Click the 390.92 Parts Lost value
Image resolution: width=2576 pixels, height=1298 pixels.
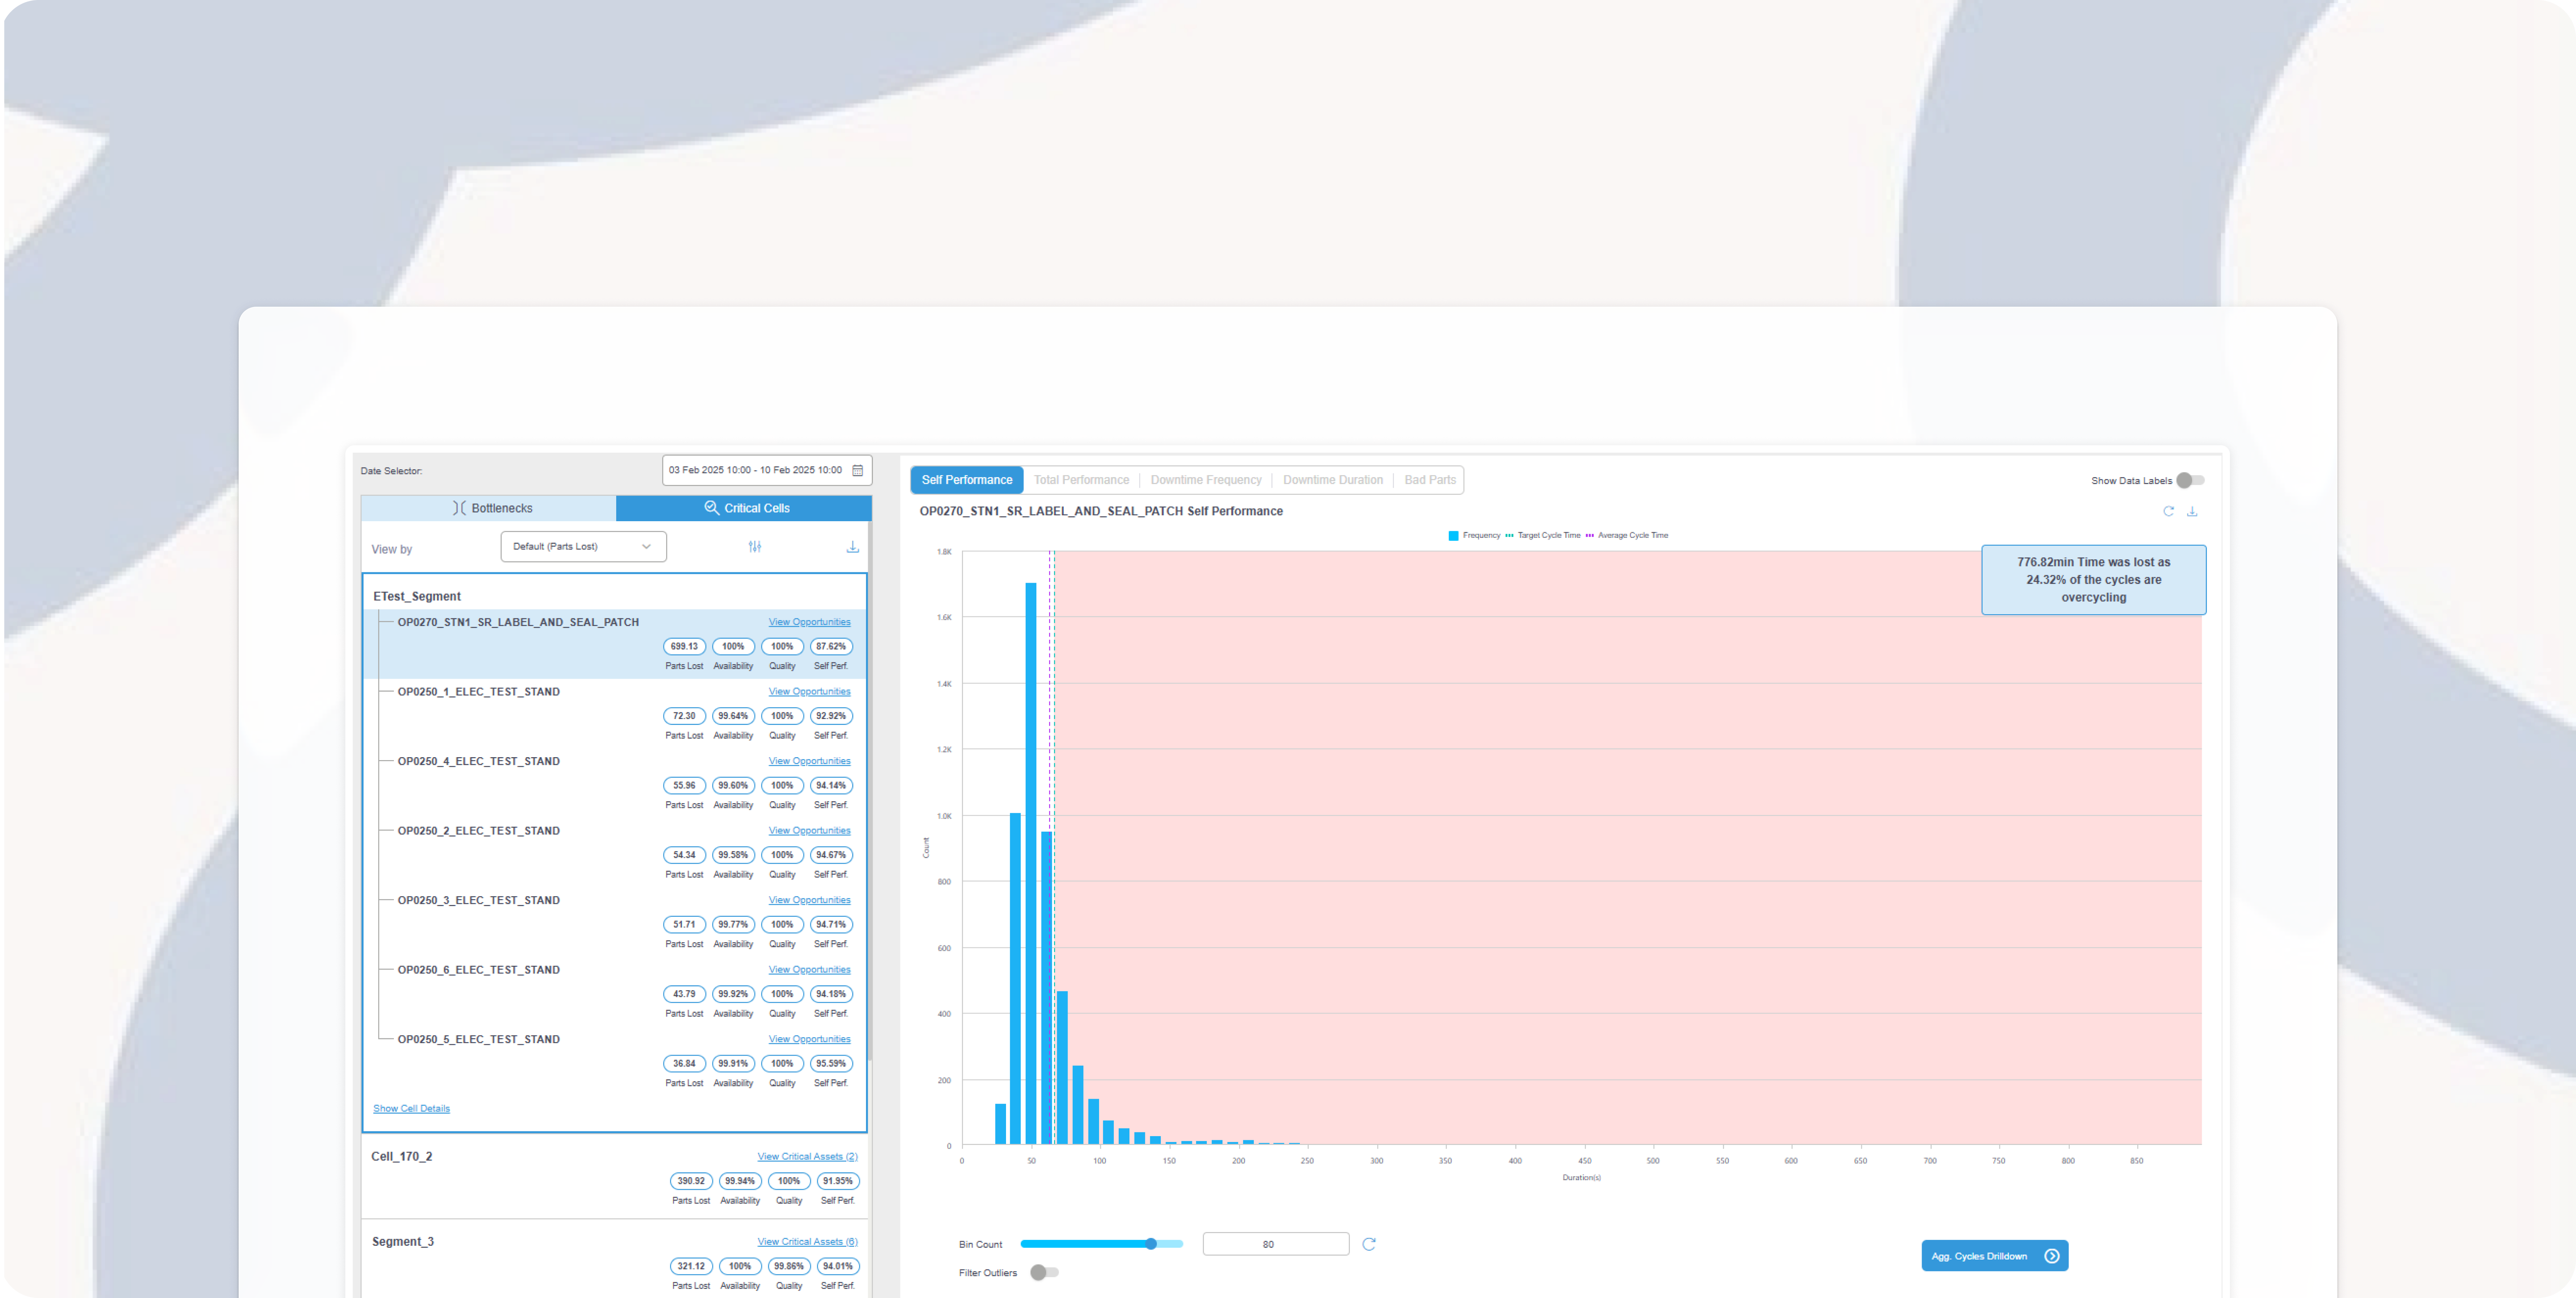691,1181
